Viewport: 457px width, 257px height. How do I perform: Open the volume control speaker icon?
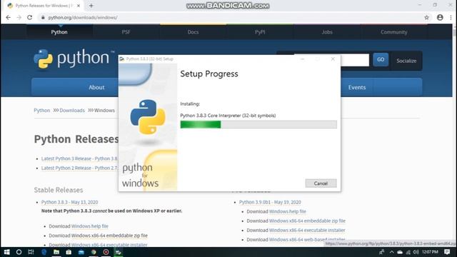[x=416, y=252]
